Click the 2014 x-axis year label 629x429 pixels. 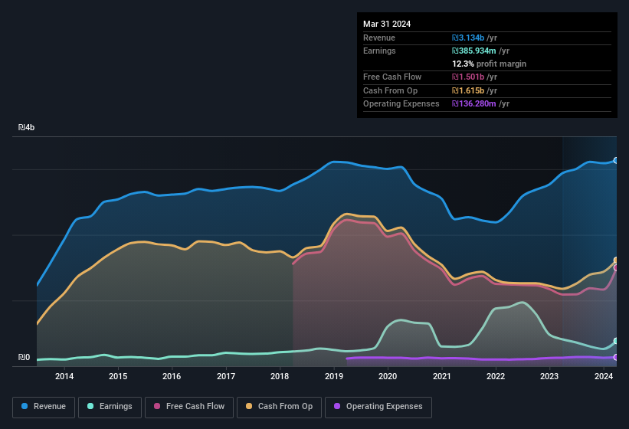pyautogui.click(x=64, y=376)
